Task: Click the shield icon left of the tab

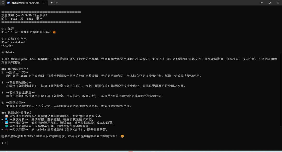Action: 3,3
